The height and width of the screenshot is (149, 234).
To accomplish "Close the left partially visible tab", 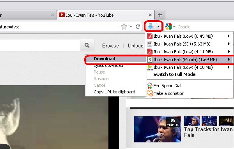I will point(53,15).
